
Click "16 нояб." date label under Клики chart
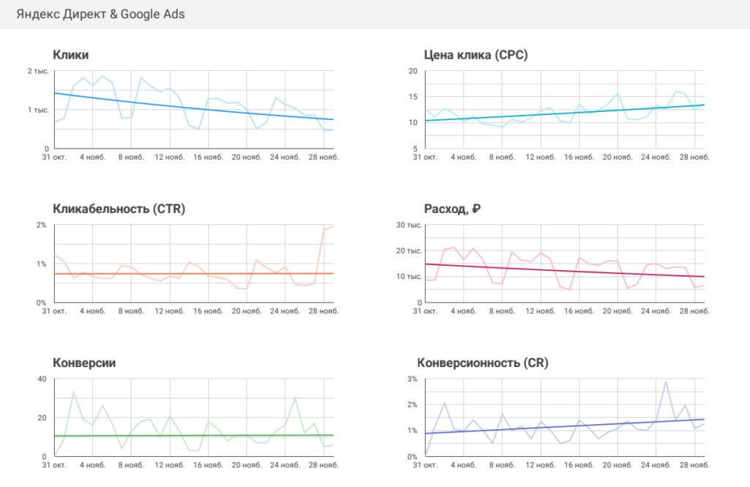click(208, 157)
